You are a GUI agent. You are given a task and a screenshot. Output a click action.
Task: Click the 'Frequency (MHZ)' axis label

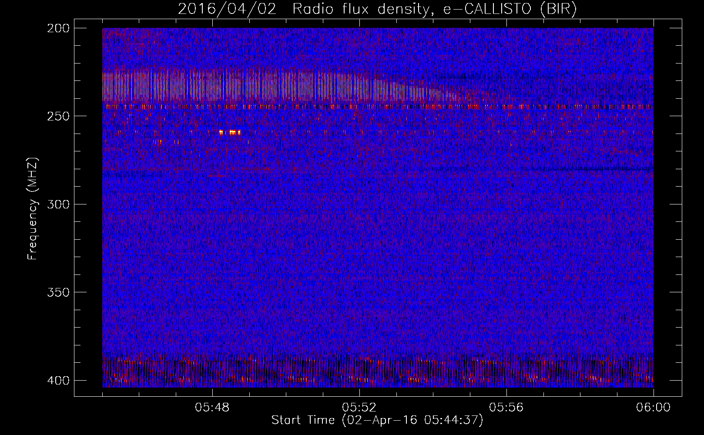33,208
